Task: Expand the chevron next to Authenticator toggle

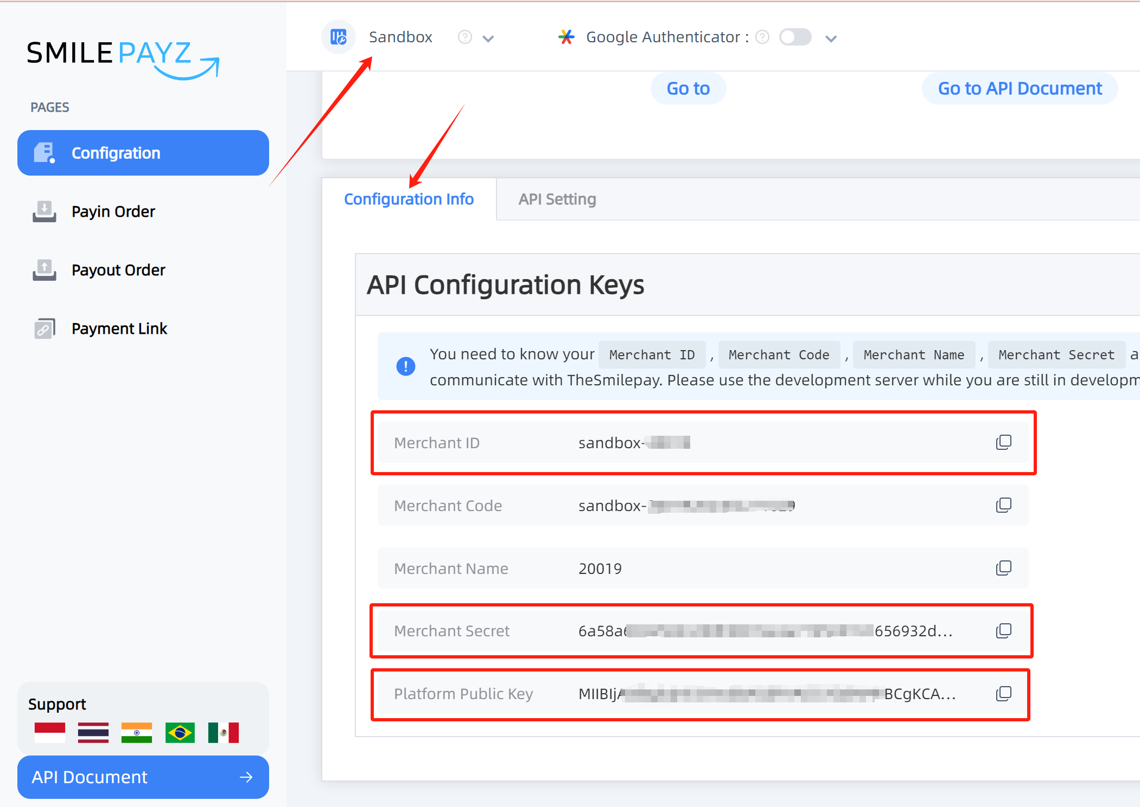Action: [831, 38]
